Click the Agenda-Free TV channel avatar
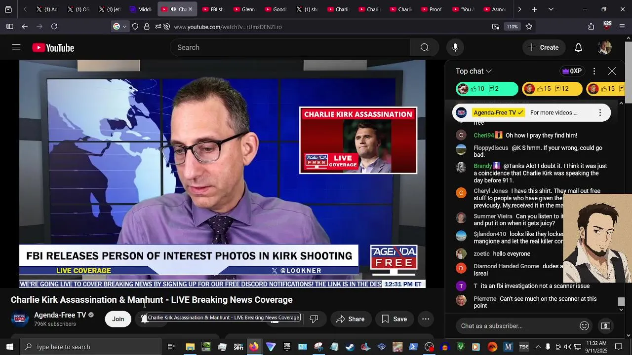The image size is (632, 355). pyautogui.click(x=20, y=319)
